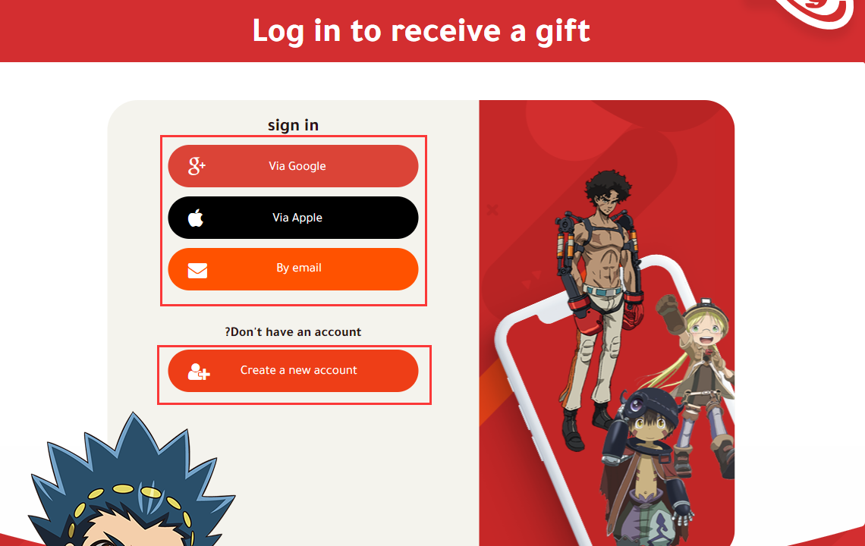The image size is (865, 546).
Task: Create a new account
Action: point(293,371)
